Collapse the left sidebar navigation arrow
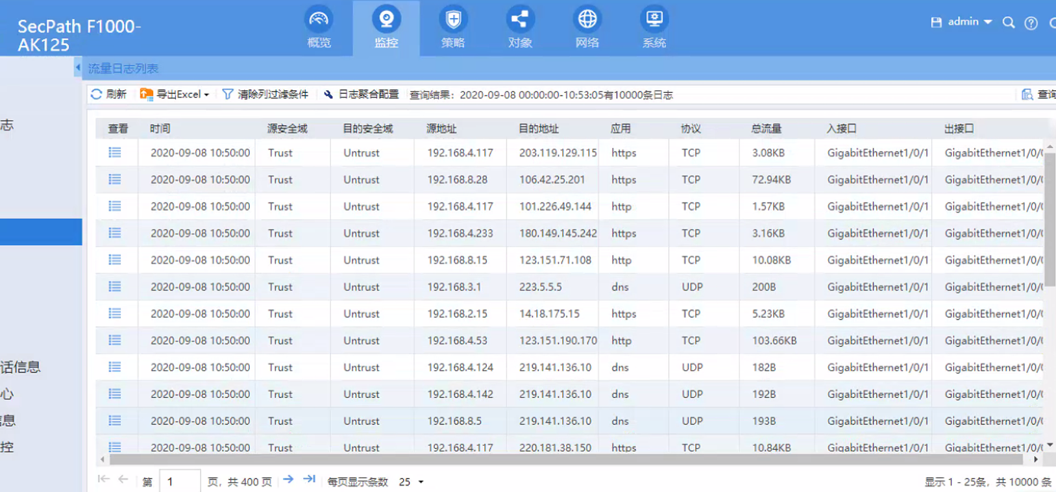This screenshot has width=1056, height=492. tap(78, 68)
